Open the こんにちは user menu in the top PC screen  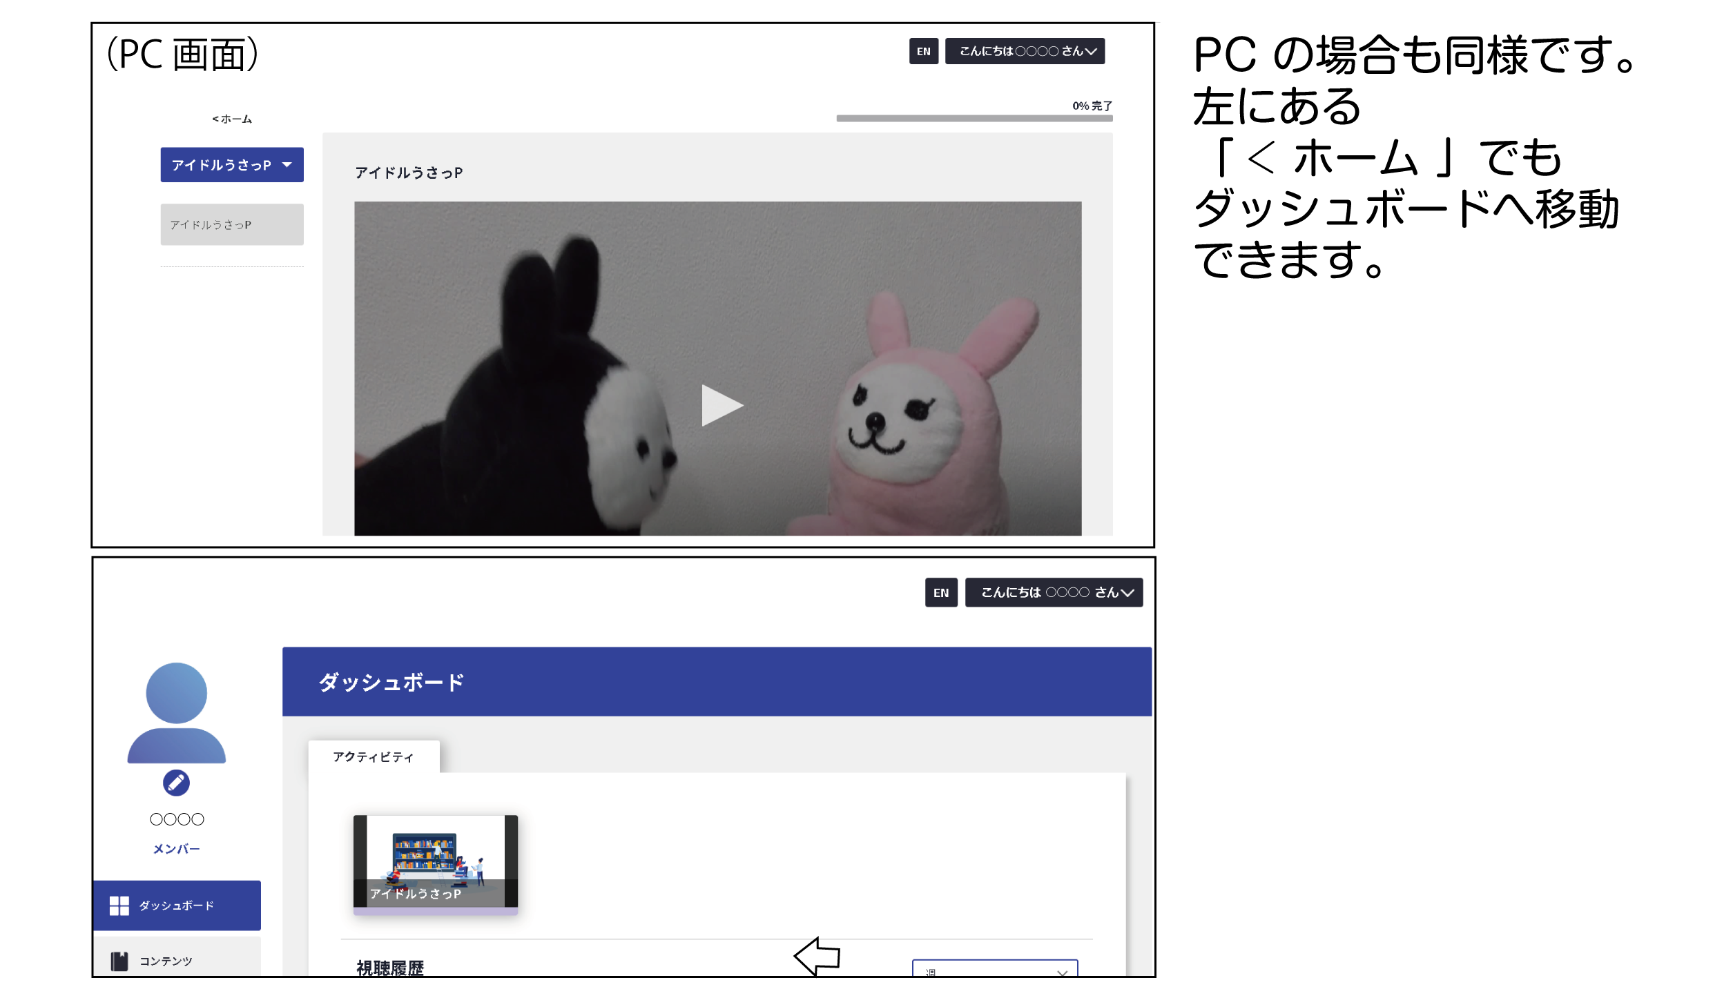point(1025,51)
